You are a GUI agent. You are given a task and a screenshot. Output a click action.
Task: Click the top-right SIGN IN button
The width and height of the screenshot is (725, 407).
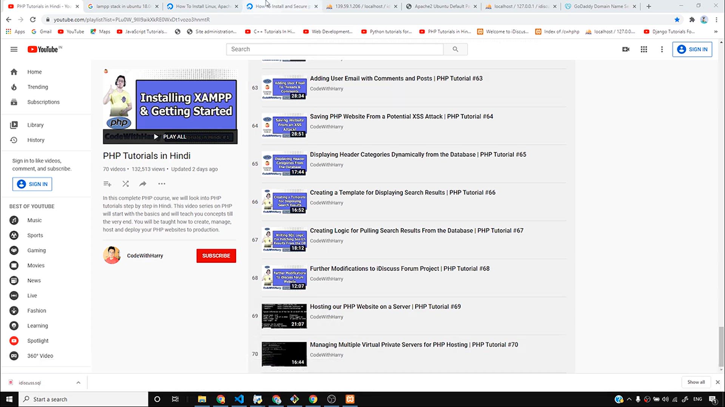point(692,49)
